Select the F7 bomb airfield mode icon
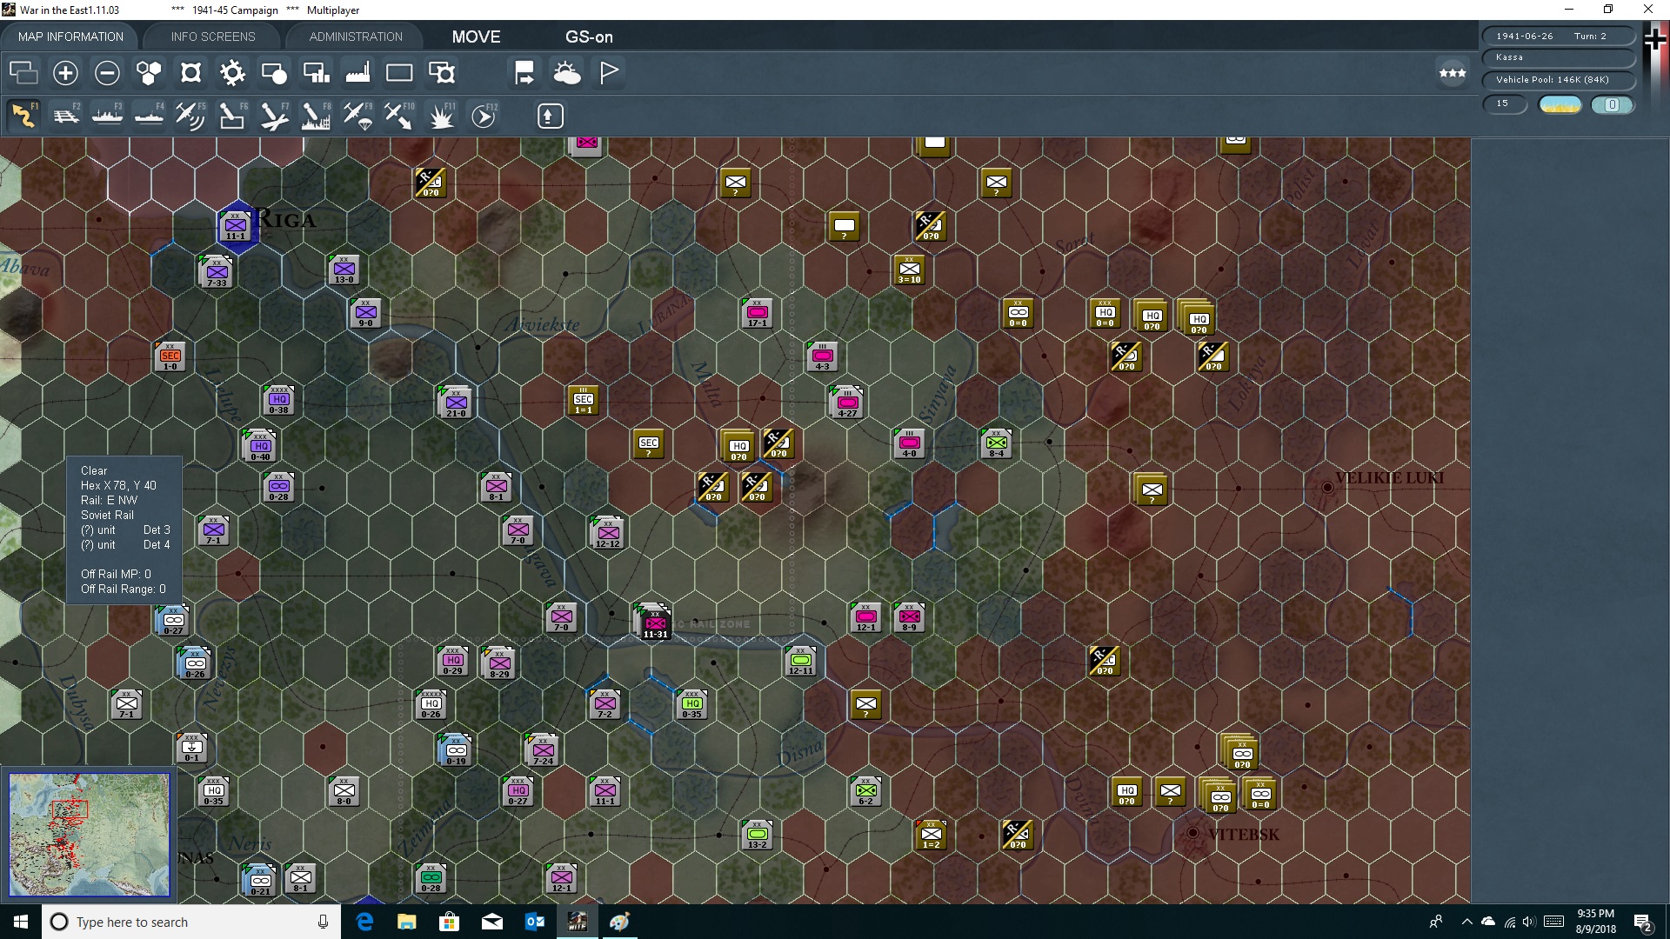The height and width of the screenshot is (939, 1670). point(274,116)
